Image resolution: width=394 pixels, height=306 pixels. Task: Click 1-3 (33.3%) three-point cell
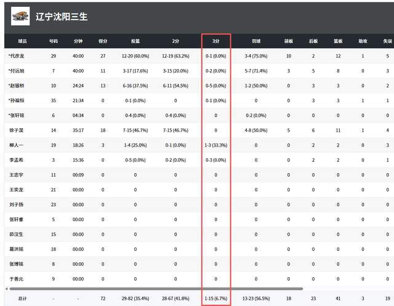tap(216, 145)
